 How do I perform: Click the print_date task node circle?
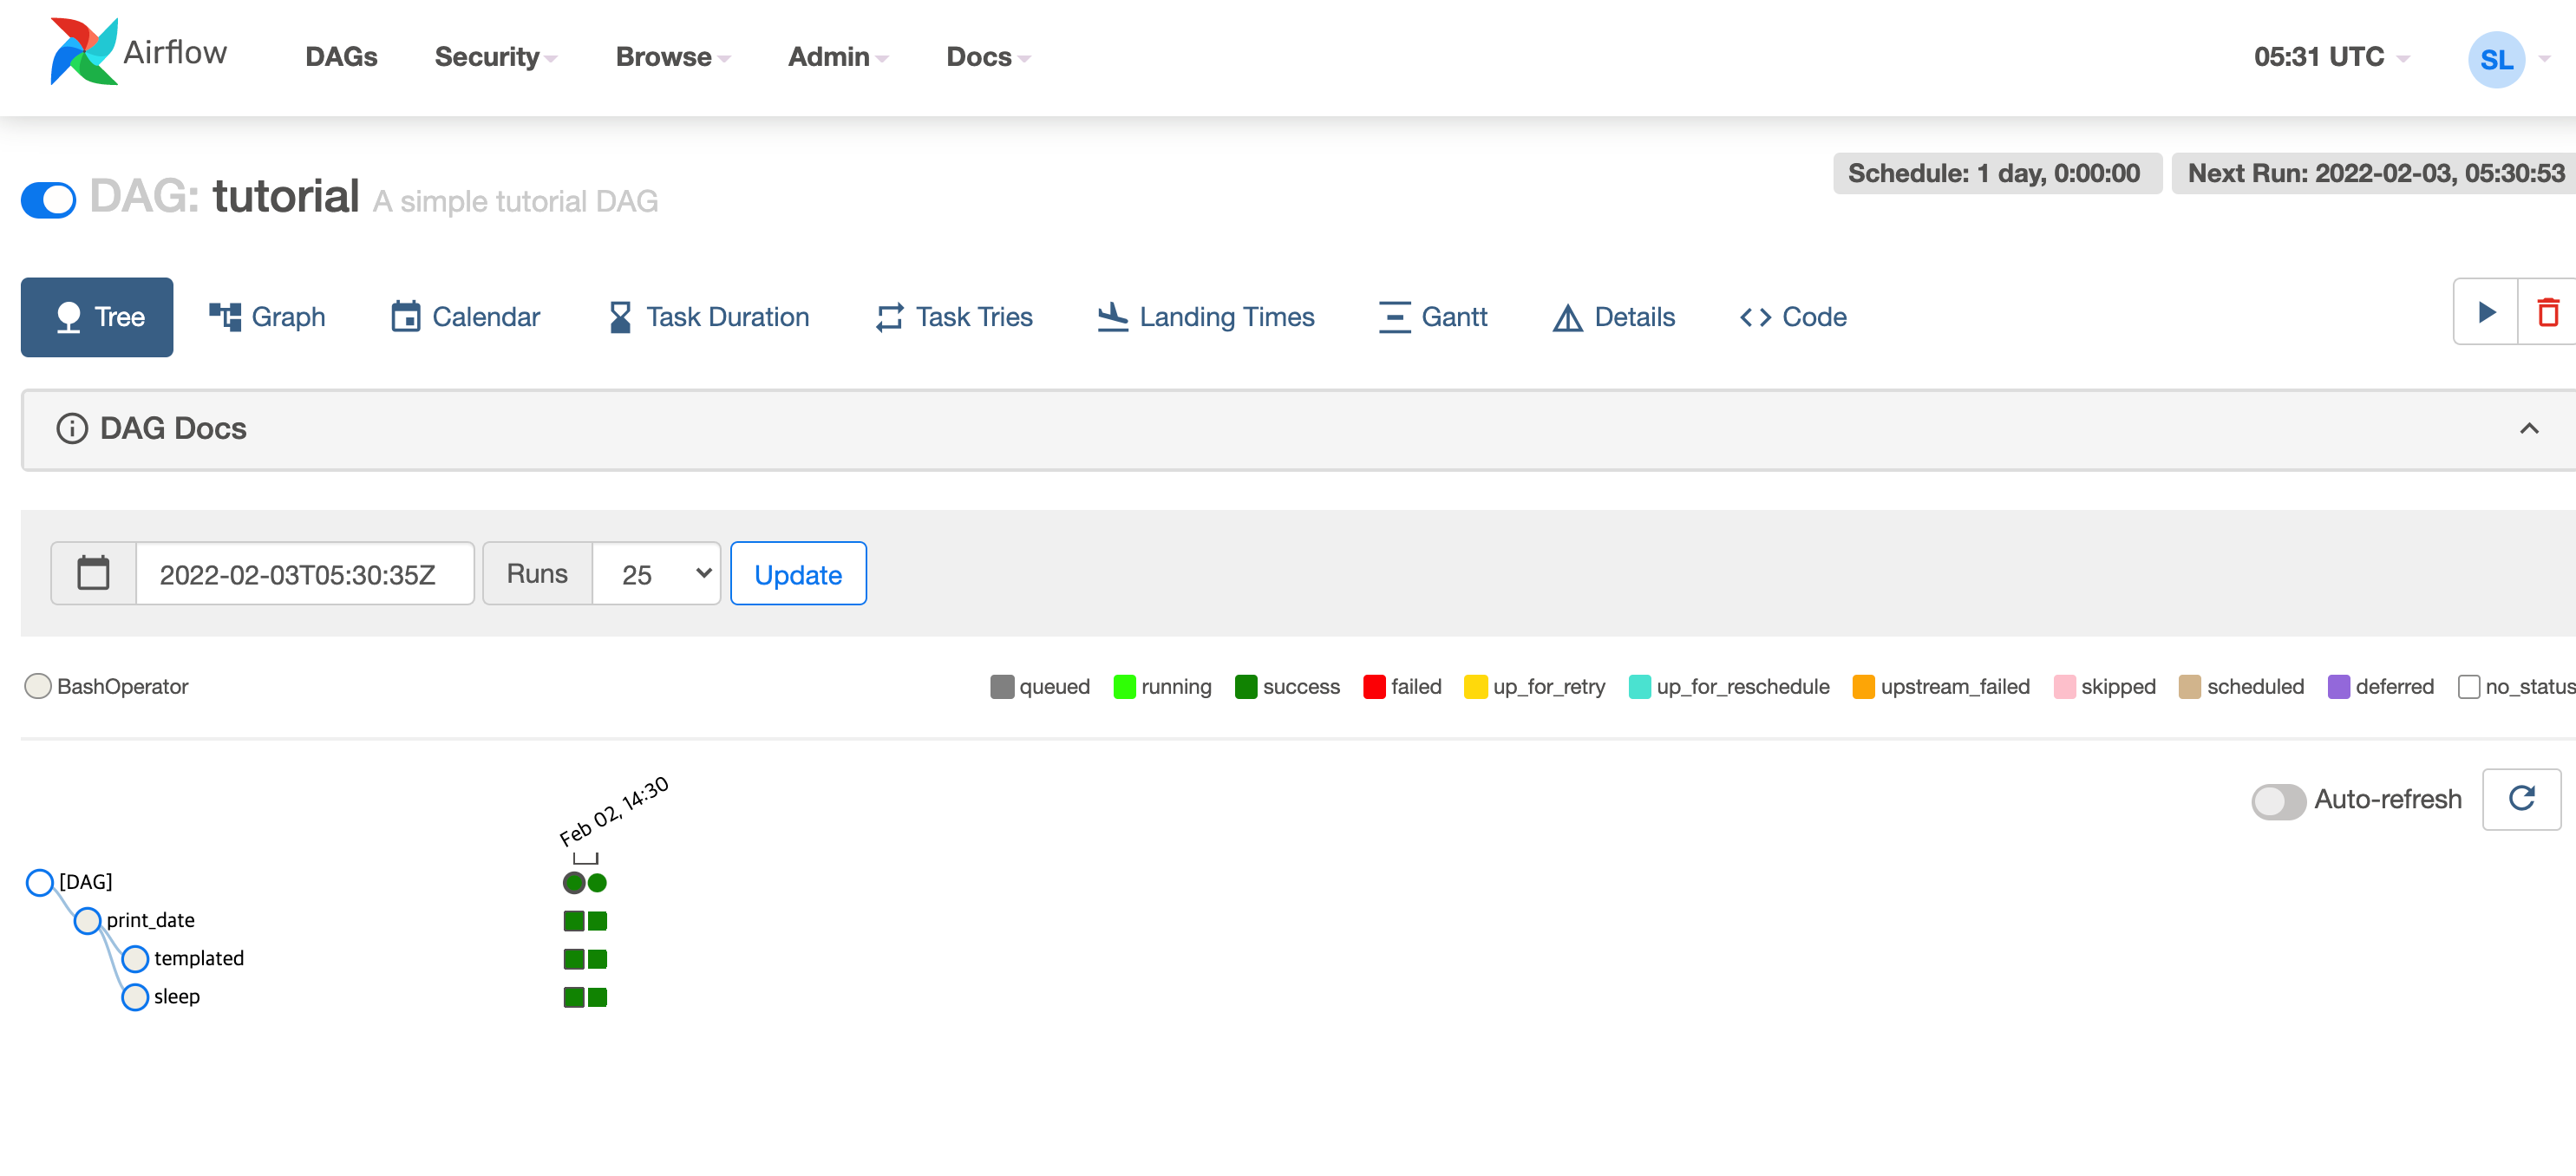pyautogui.click(x=87, y=920)
